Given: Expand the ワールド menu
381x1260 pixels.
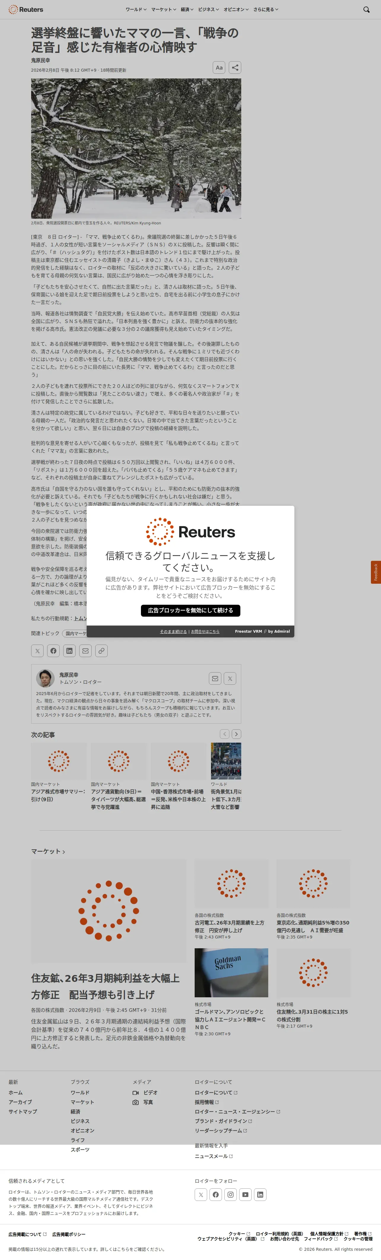Looking at the screenshot, I should click(136, 9).
